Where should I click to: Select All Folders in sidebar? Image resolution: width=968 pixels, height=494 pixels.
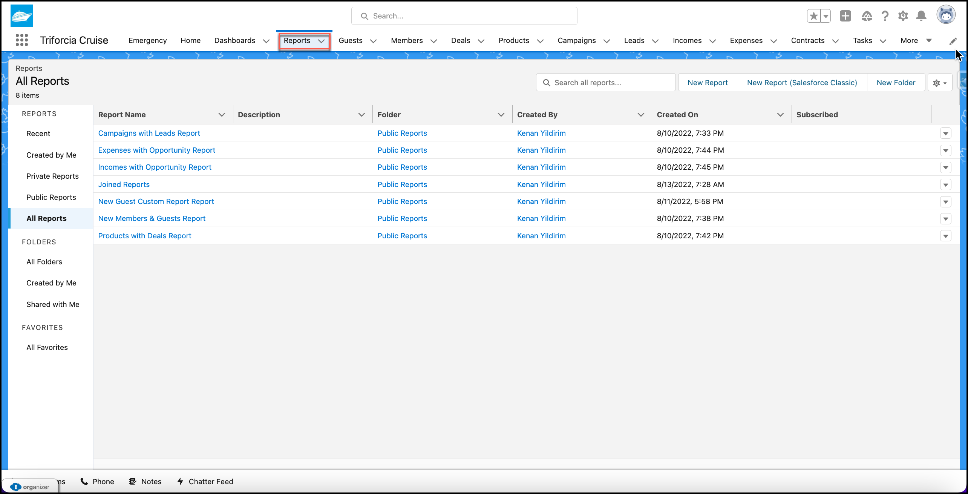44,262
